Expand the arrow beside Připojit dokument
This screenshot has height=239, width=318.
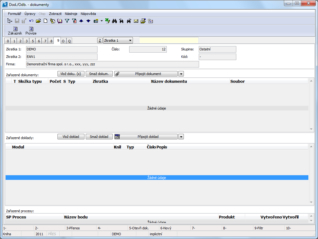(x=181, y=74)
